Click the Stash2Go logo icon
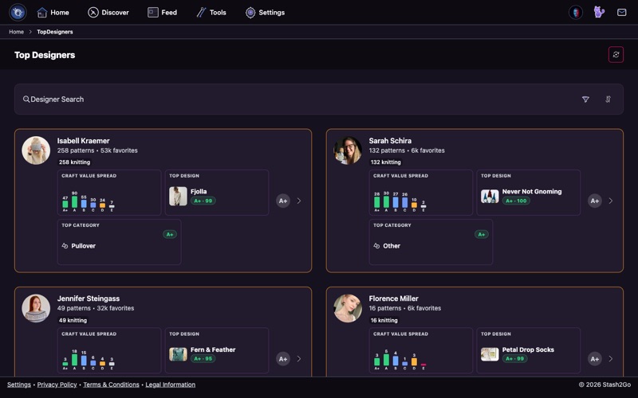The height and width of the screenshot is (398, 638). (18, 12)
